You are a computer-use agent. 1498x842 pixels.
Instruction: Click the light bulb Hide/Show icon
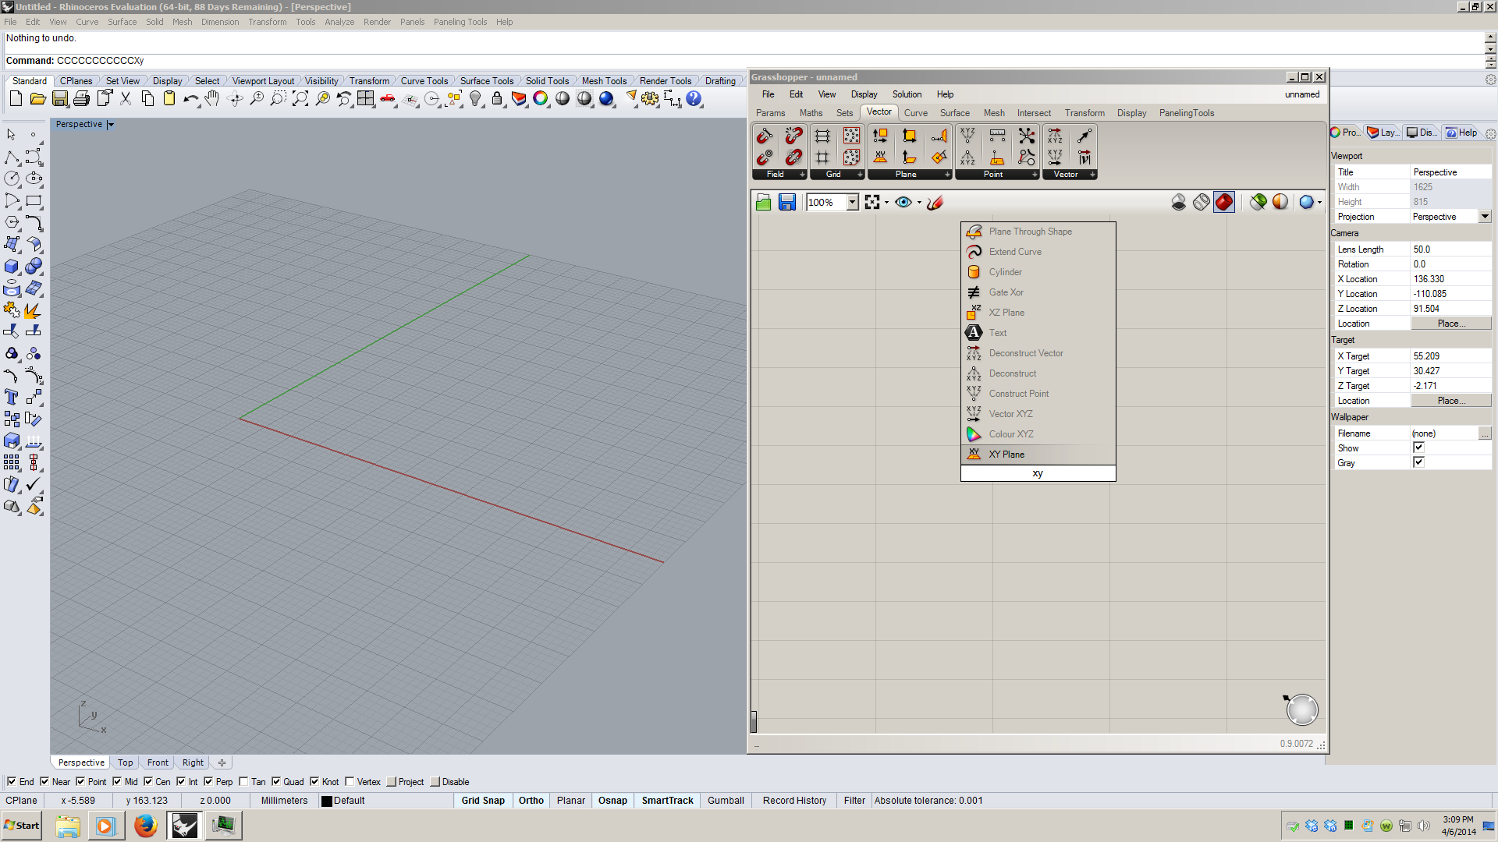[x=475, y=99]
